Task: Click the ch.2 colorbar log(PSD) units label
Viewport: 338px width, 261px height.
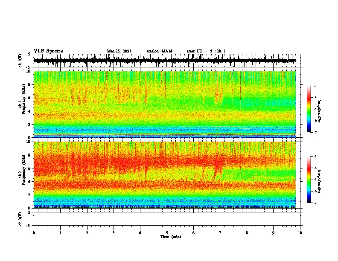Action: 320,181
